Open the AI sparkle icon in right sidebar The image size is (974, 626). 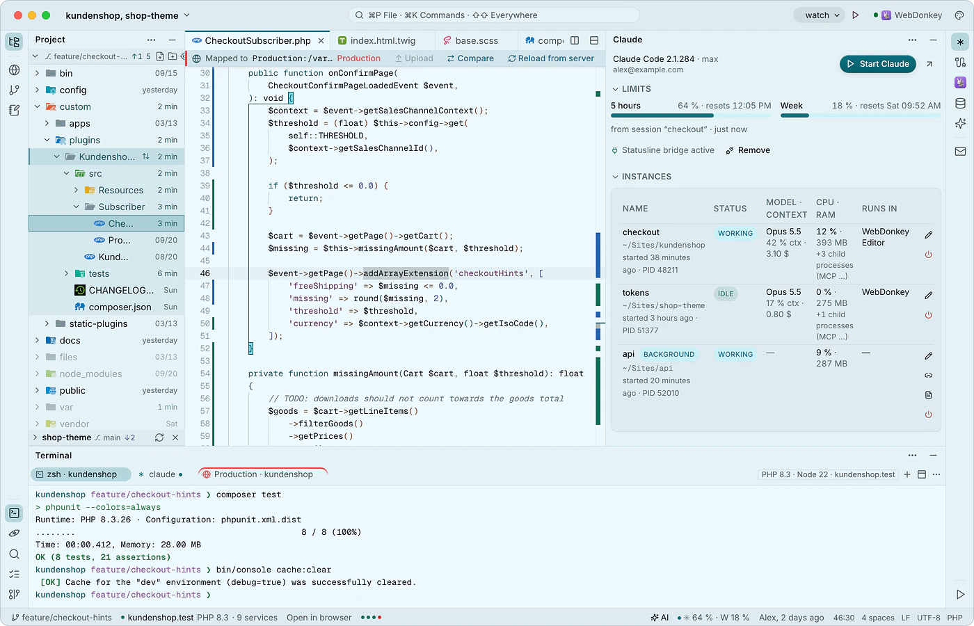coord(960,123)
